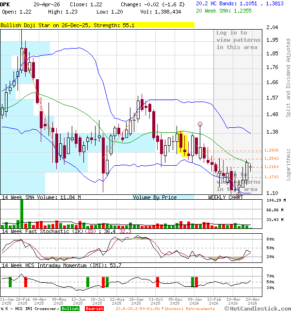Open the upper 'Log in to view patterns' link
Screen dimensions: 291x311
pyautogui.click(x=238, y=40)
